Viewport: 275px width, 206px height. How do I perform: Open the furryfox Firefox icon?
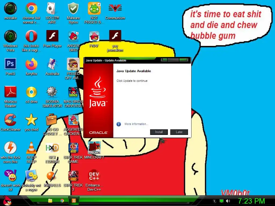[31, 67]
